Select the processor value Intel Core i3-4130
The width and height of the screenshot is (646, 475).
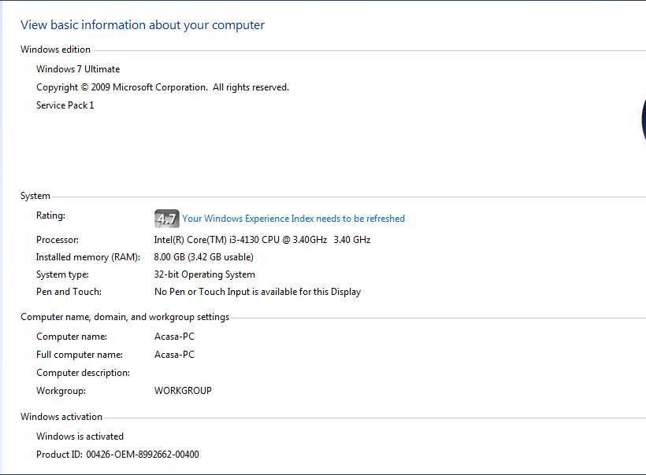pos(262,240)
